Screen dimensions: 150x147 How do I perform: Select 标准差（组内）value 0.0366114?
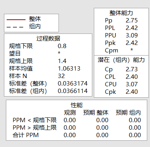click(73, 91)
